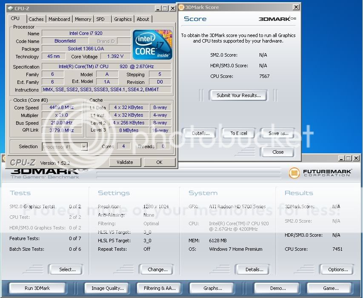Click the Game button in 3DMark

(331, 288)
